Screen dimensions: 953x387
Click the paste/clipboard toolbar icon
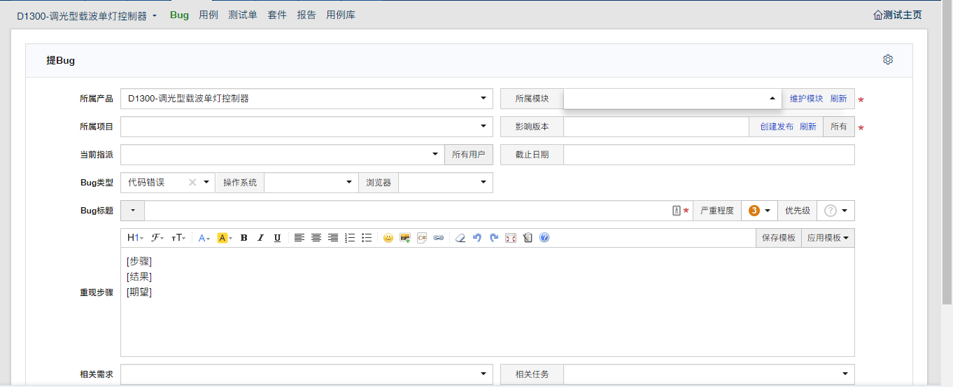click(528, 238)
